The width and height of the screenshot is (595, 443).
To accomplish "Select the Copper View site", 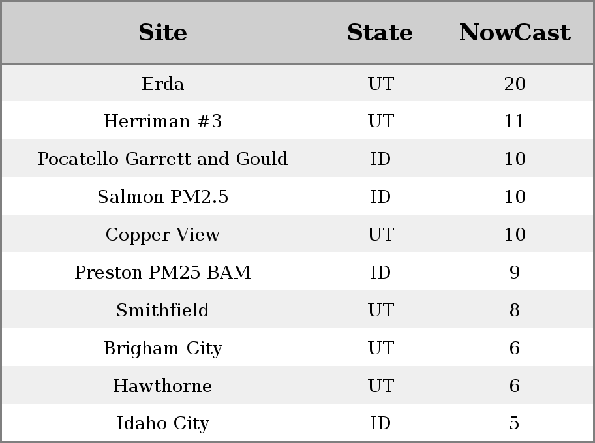I will tap(162, 235).
